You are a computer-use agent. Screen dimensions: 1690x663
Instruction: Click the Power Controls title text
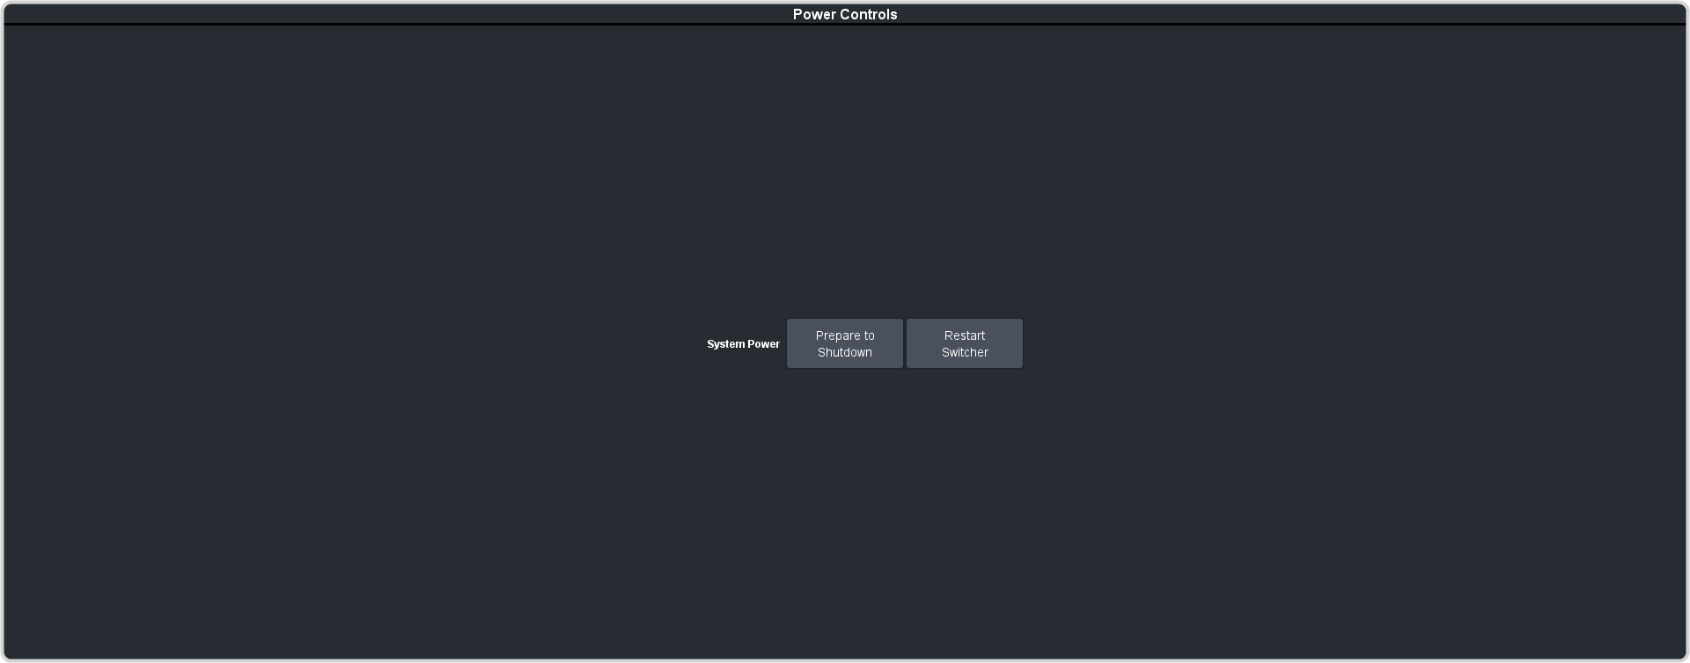(845, 14)
